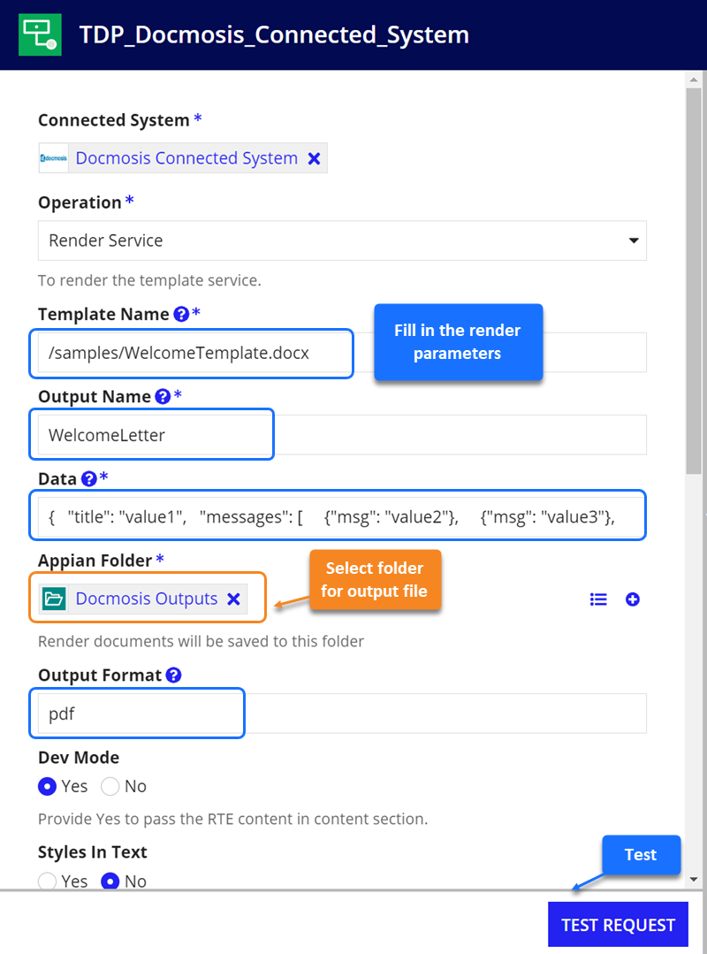
Task: Click folder icon beside Docmosis Outputs
Action: click(54, 599)
